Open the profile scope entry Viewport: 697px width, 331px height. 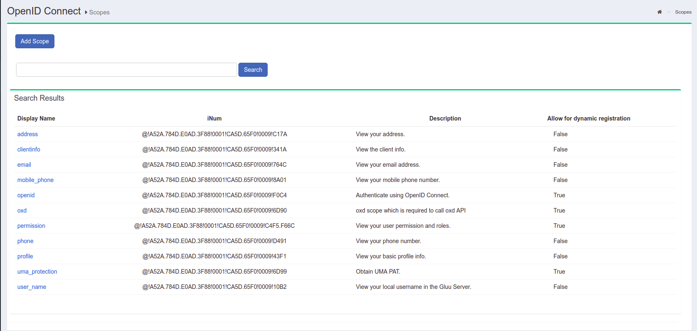click(x=25, y=256)
